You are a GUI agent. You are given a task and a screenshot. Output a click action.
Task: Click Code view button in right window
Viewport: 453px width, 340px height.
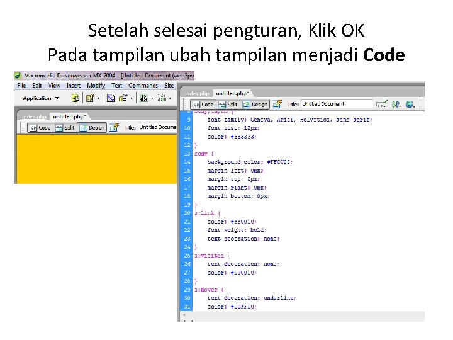(203, 105)
